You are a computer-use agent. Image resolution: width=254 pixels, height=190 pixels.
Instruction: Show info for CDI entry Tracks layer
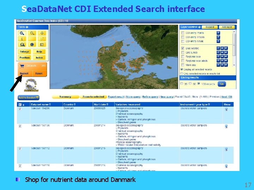coord(218,37)
